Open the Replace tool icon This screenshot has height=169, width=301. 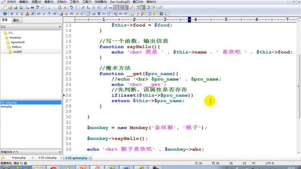pos(88,8)
